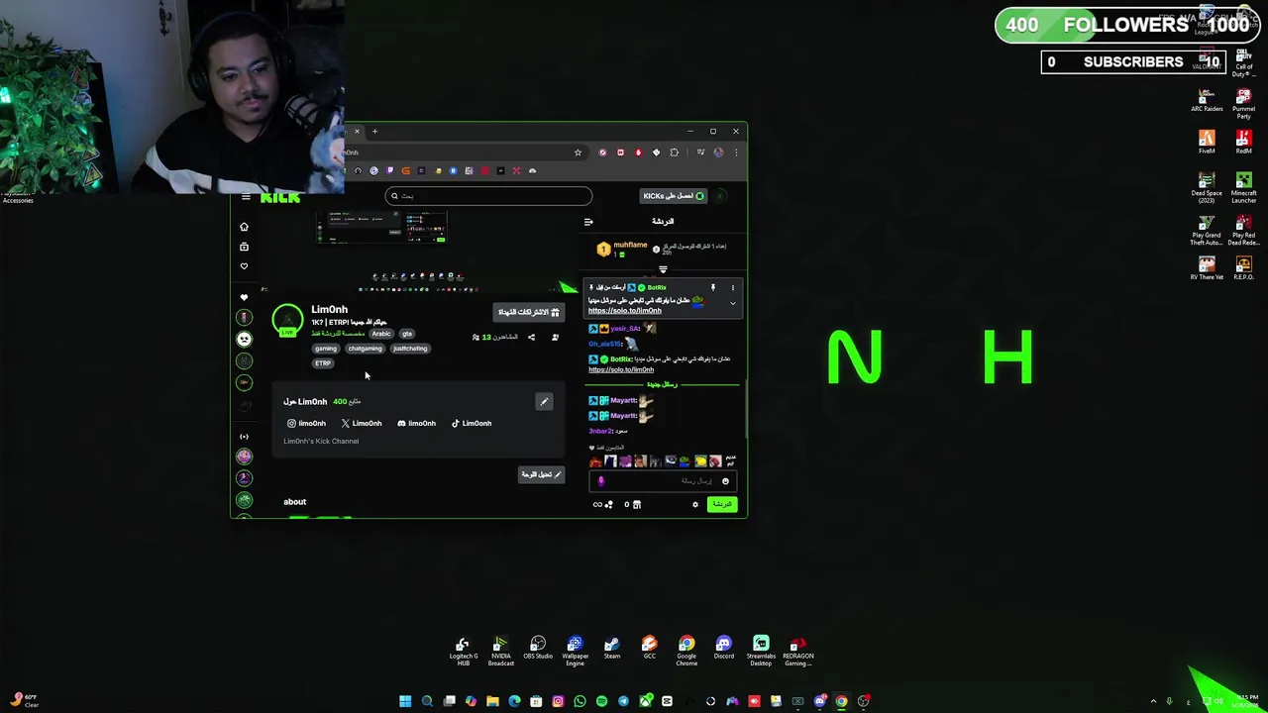Edit the About Lim0nh section pencil
The image size is (1268, 713).
click(x=544, y=402)
